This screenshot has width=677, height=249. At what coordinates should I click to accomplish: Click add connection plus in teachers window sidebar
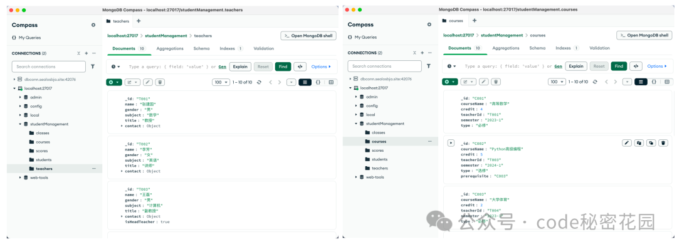click(87, 53)
